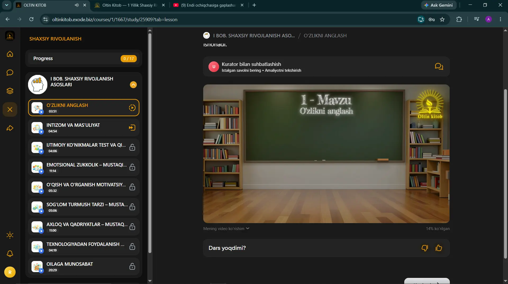Toggle the sun theme icon
This screenshot has width=508, height=284.
pos(10,235)
